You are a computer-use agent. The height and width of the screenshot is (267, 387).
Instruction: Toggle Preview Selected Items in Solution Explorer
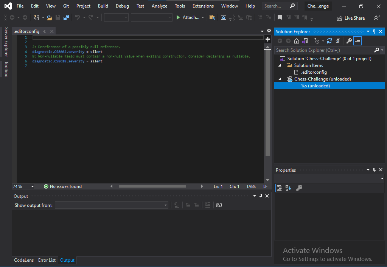pos(357,41)
